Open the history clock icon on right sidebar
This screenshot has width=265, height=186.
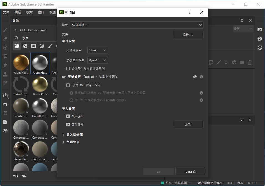click(x=260, y=48)
